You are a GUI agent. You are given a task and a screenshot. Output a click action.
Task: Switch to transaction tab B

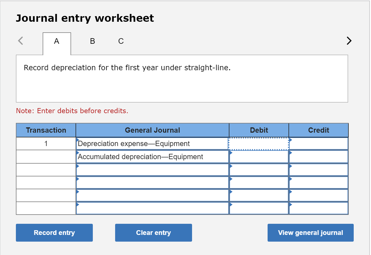(92, 41)
